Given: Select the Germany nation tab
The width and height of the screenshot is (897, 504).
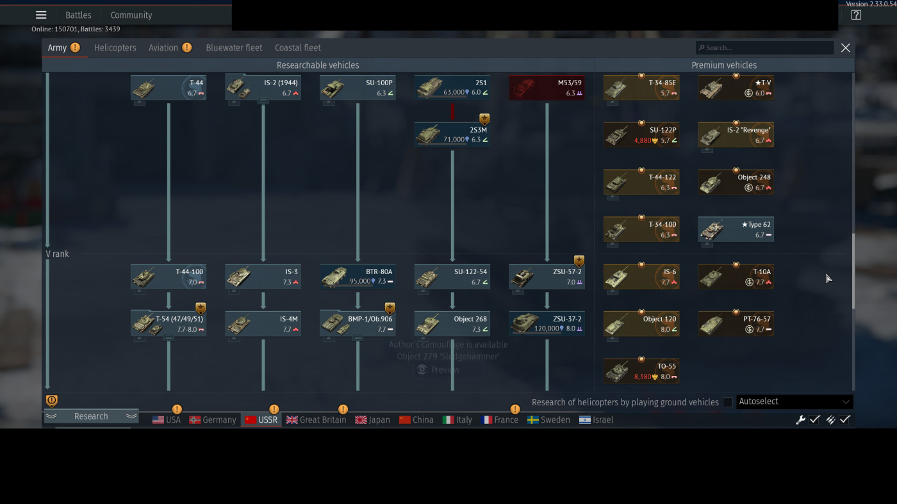Looking at the screenshot, I should [213, 419].
